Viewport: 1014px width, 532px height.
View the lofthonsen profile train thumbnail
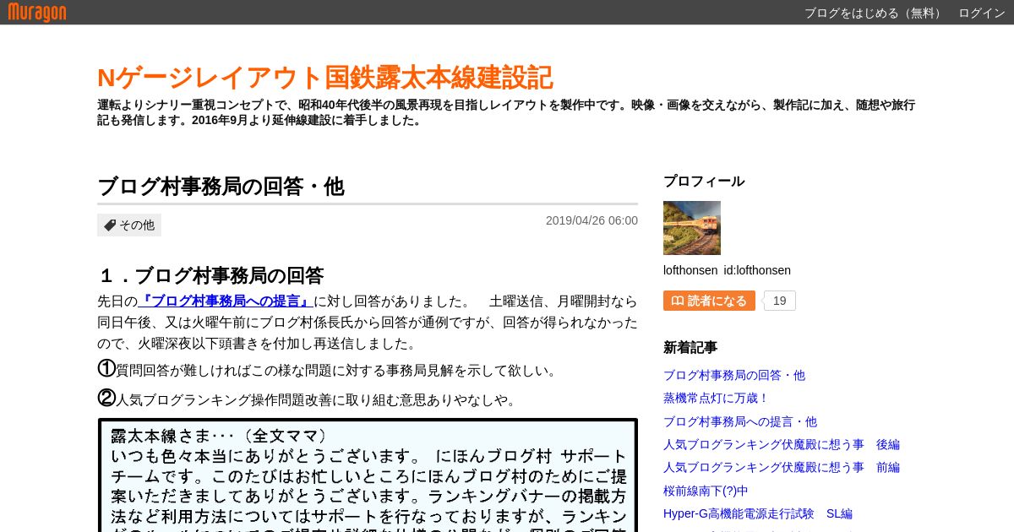click(692, 228)
